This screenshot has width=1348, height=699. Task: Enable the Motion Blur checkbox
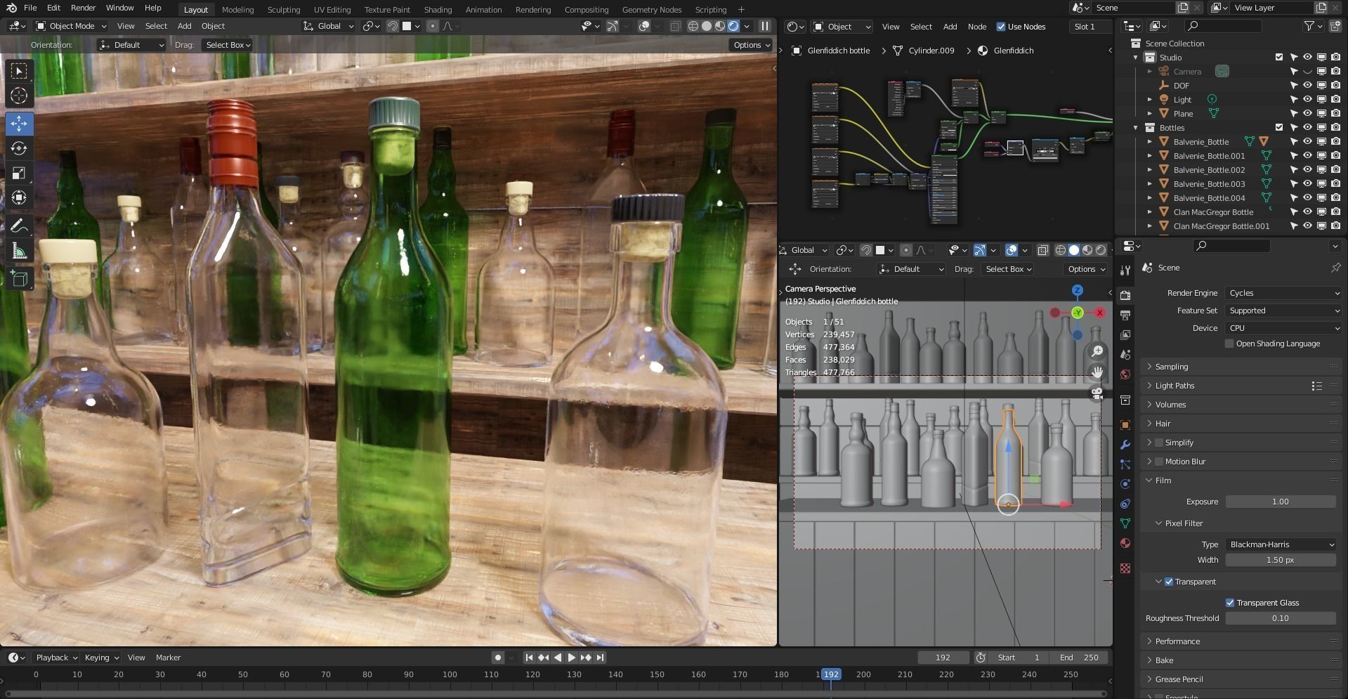(x=1159, y=462)
